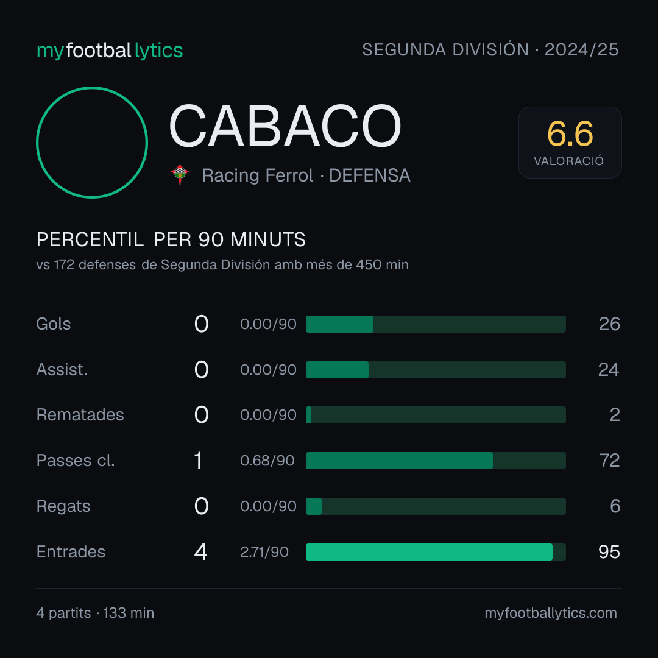Click the Segunda División 2024/25 label
Viewport: 658px width, 658px height.
pyautogui.click(x=490, y=49)
